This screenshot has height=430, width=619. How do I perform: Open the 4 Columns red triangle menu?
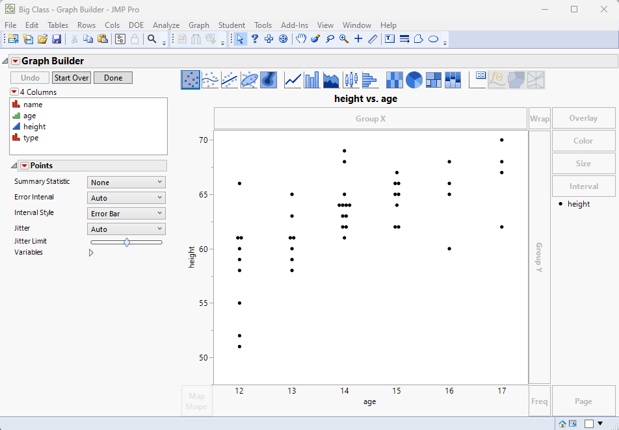click(14, 92)
